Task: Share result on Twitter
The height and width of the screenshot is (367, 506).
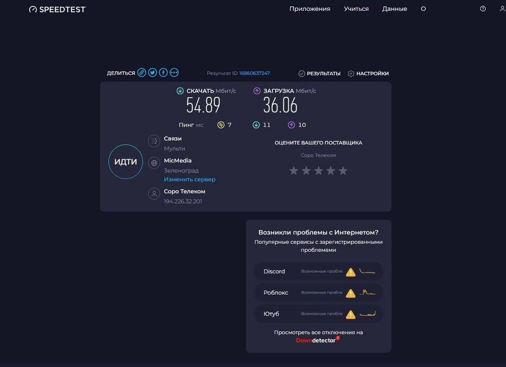Action: (x=153, y=73)
